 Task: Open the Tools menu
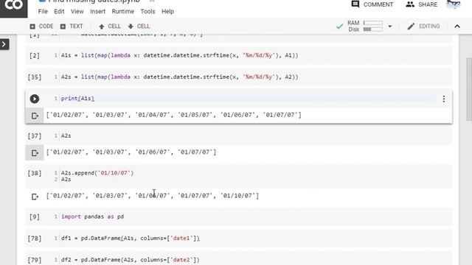pyautogui.click(x=147, y=12)
